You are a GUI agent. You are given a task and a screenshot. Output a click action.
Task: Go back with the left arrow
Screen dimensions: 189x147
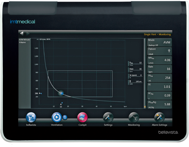[x=21, y=33]
